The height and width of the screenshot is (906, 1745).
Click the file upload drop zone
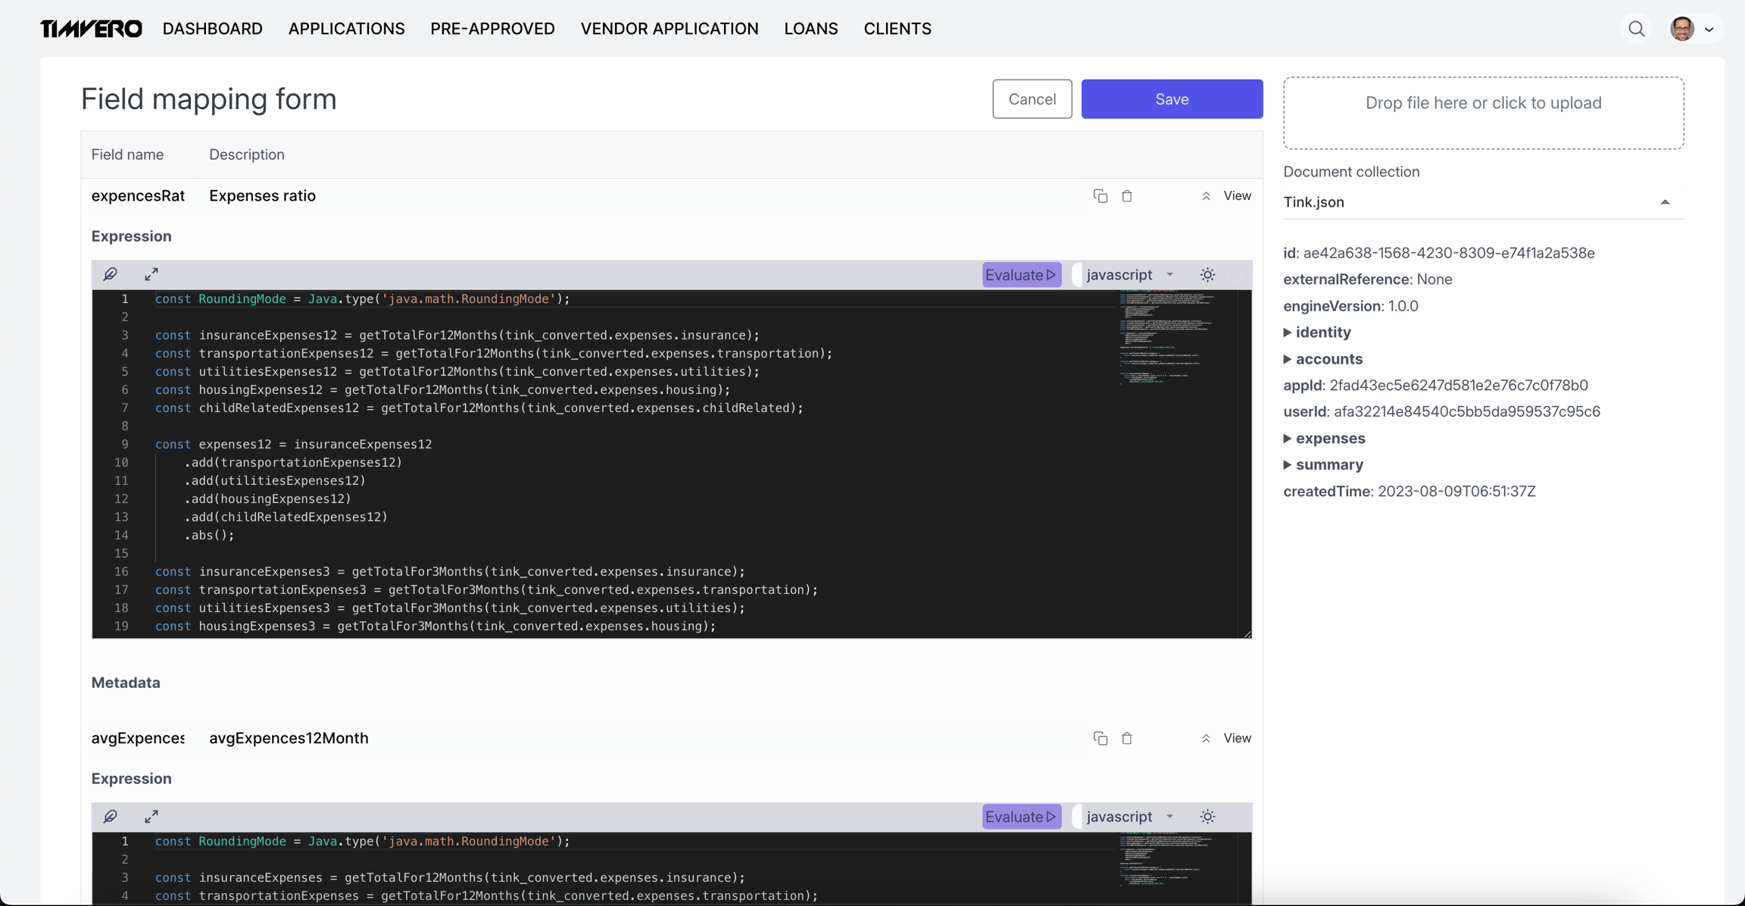pos(1482,112)
